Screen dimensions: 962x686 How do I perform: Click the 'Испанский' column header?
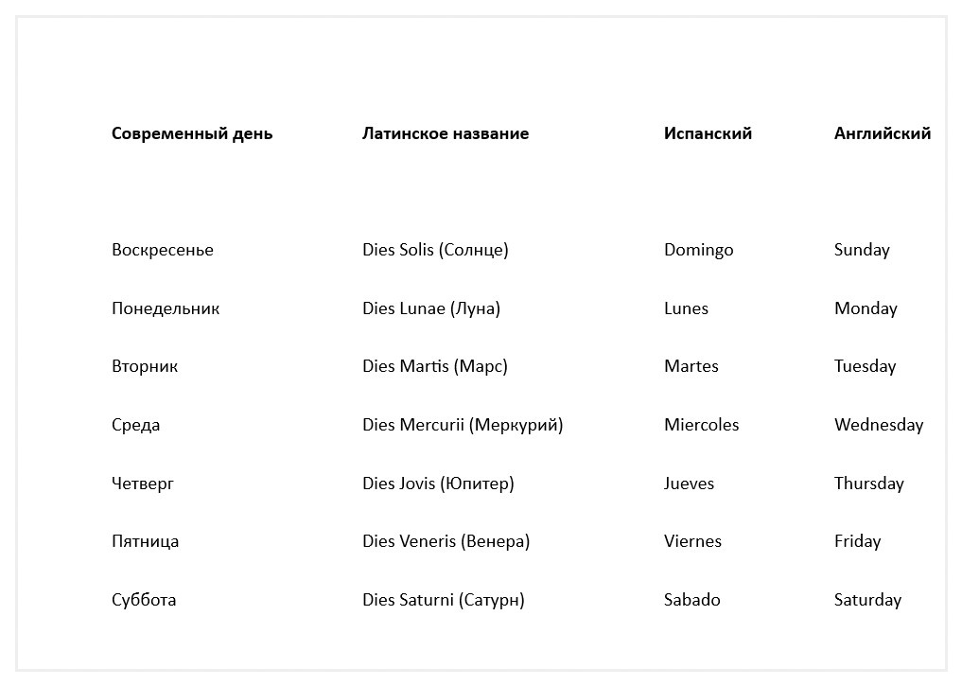[x=708, y=133]
